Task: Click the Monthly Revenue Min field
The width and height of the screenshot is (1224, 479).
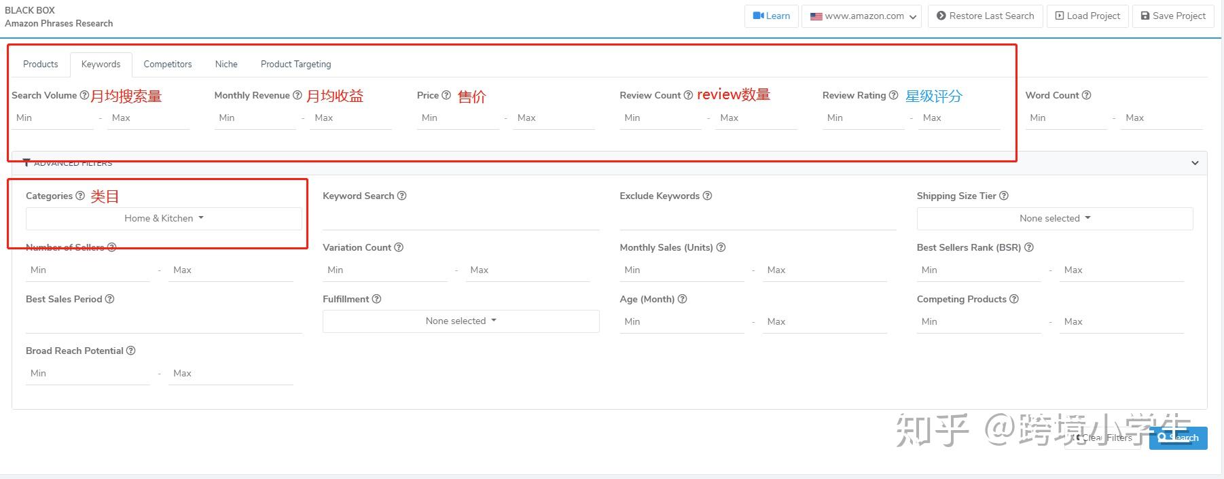Action: [x=255, y=118]
